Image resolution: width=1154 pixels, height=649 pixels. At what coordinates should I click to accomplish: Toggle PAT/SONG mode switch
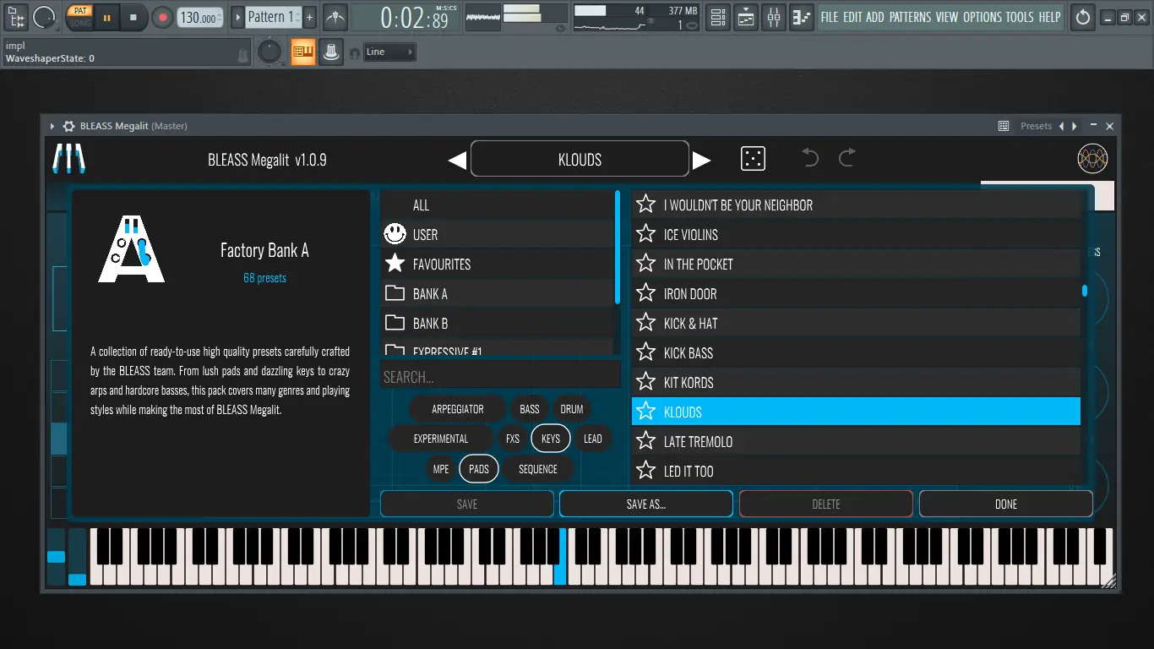tap(79, 17)
